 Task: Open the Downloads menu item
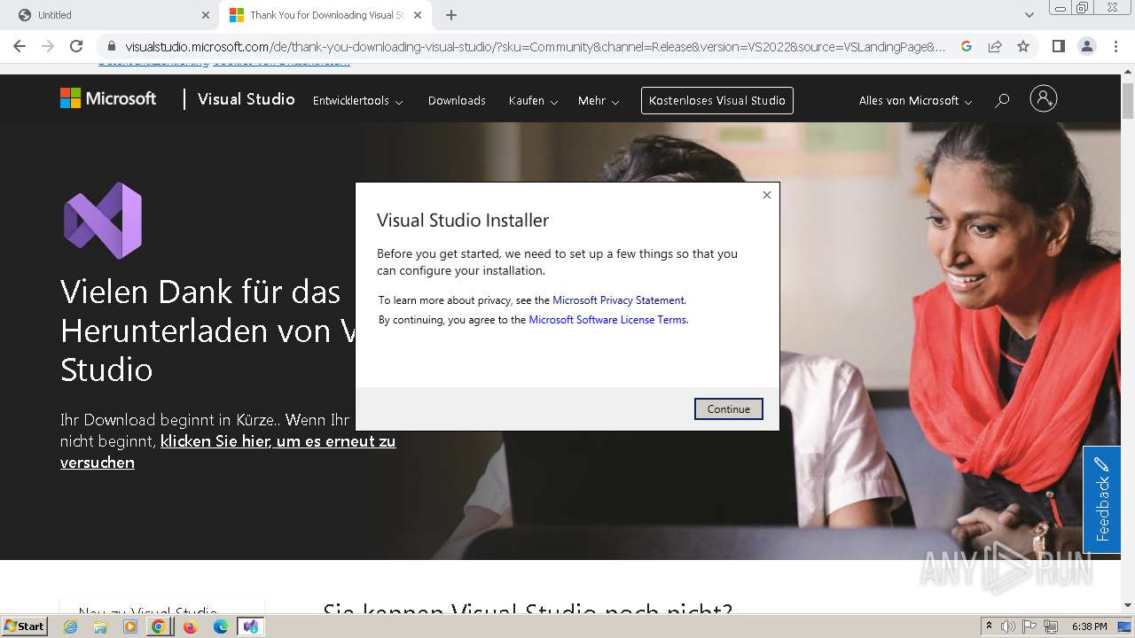(x=457, y=101)
